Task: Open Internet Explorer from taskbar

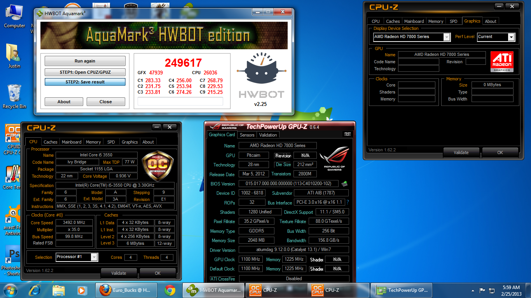Action: (35, 290)
